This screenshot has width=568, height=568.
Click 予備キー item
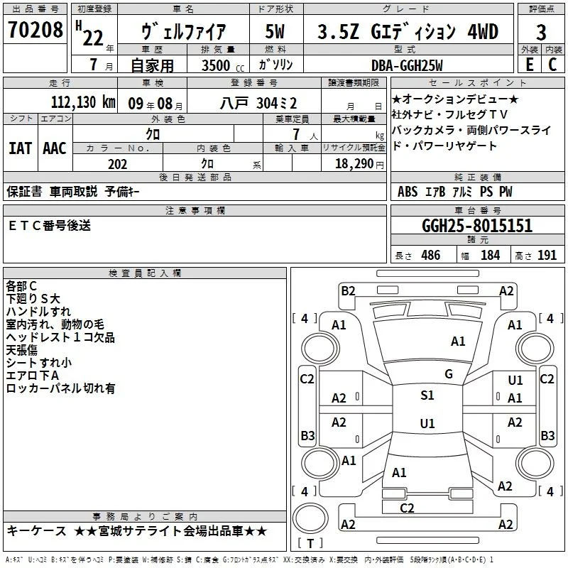(x=122, y=191)
